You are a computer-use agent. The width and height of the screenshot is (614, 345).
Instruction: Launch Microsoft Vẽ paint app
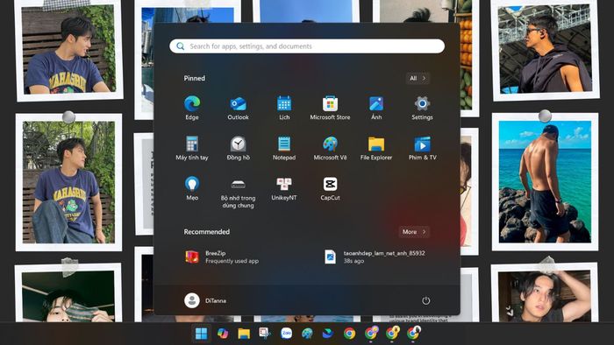pyautogui.click(x=330, y=148)
